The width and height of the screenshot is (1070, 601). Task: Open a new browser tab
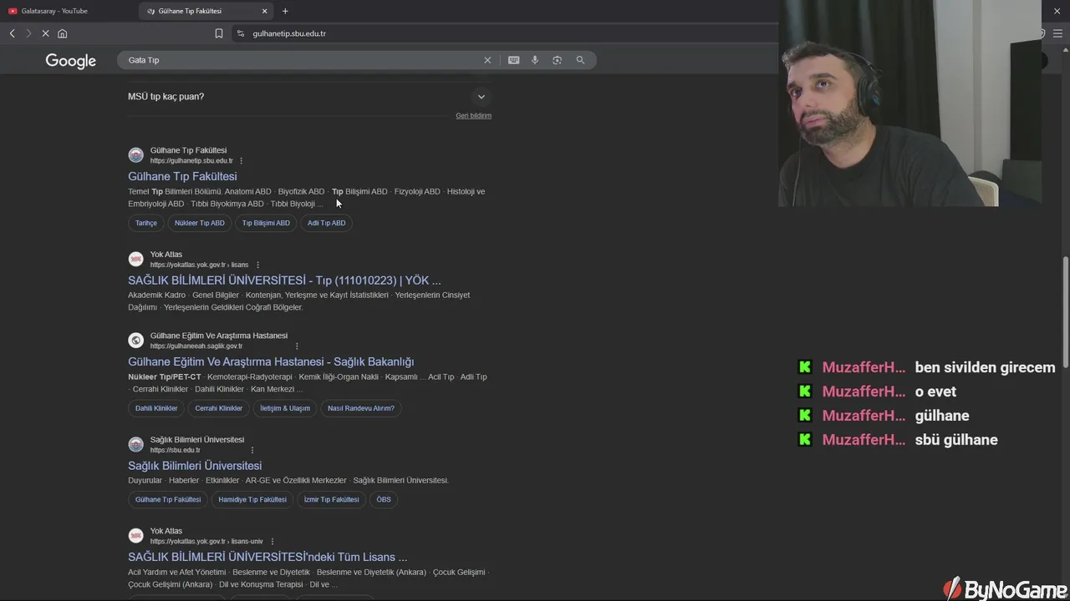[x=285, y=11]
